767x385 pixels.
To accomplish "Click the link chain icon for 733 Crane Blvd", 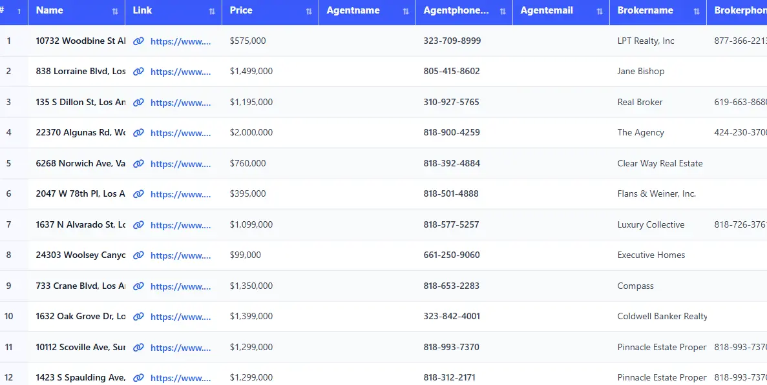I will coord(138,286).
